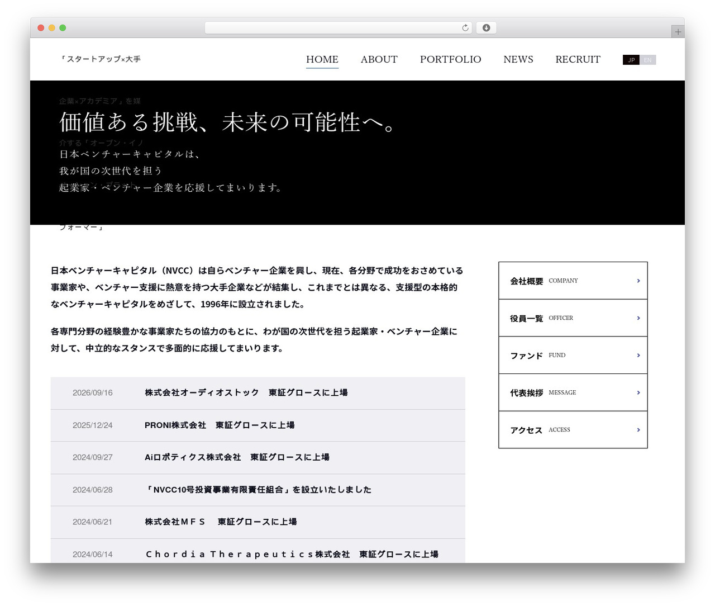
Task: Open the RECRUIT menu item
Action: pyautogui.click(x=578, y=59)
